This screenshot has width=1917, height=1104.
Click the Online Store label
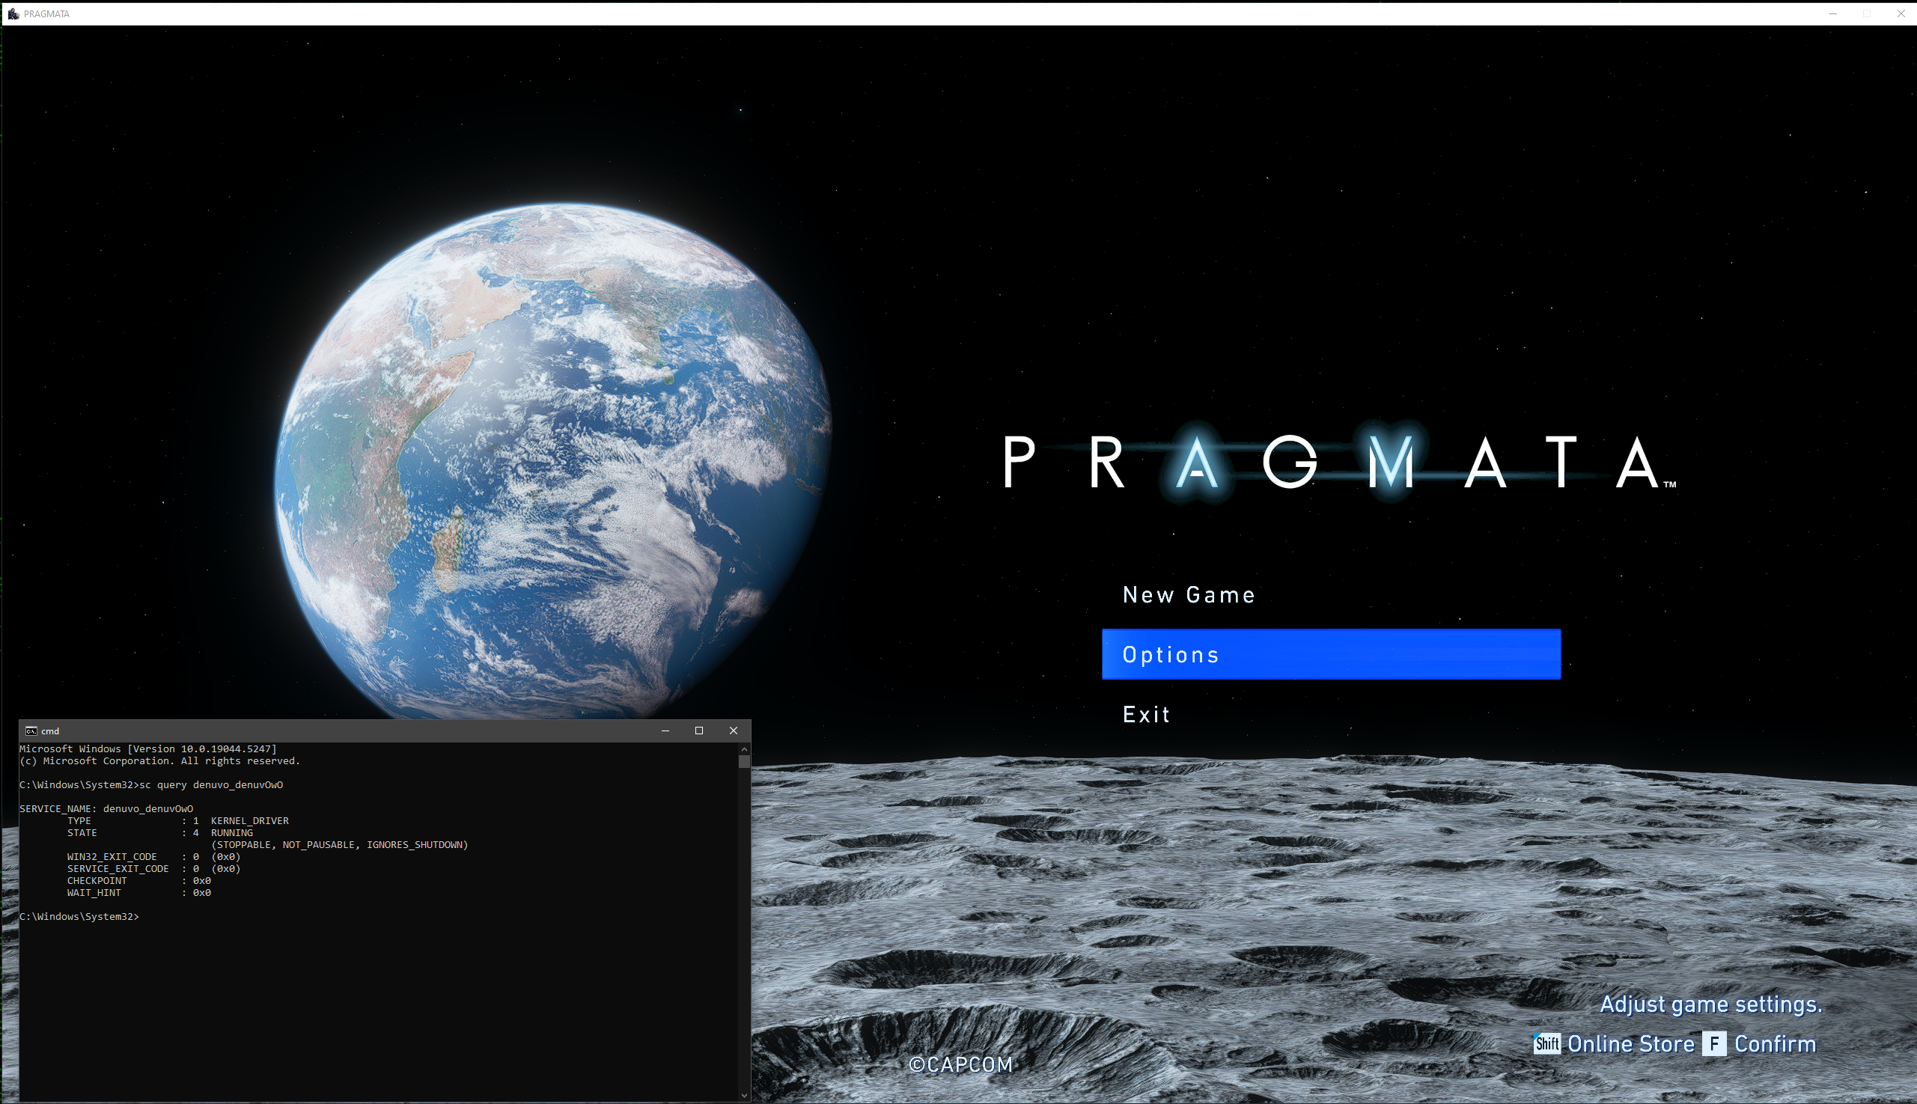[x=1630, y=1044]
